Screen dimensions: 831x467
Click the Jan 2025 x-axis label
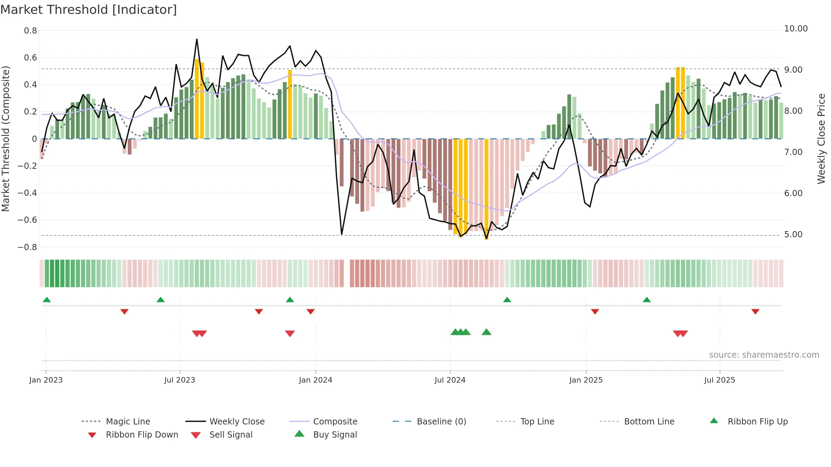(586, 380)
